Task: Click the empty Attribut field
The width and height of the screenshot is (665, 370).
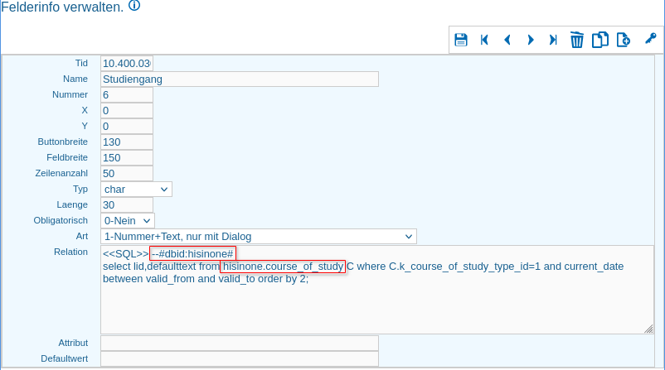Action: pyautogui.click(x=239, y=343)
